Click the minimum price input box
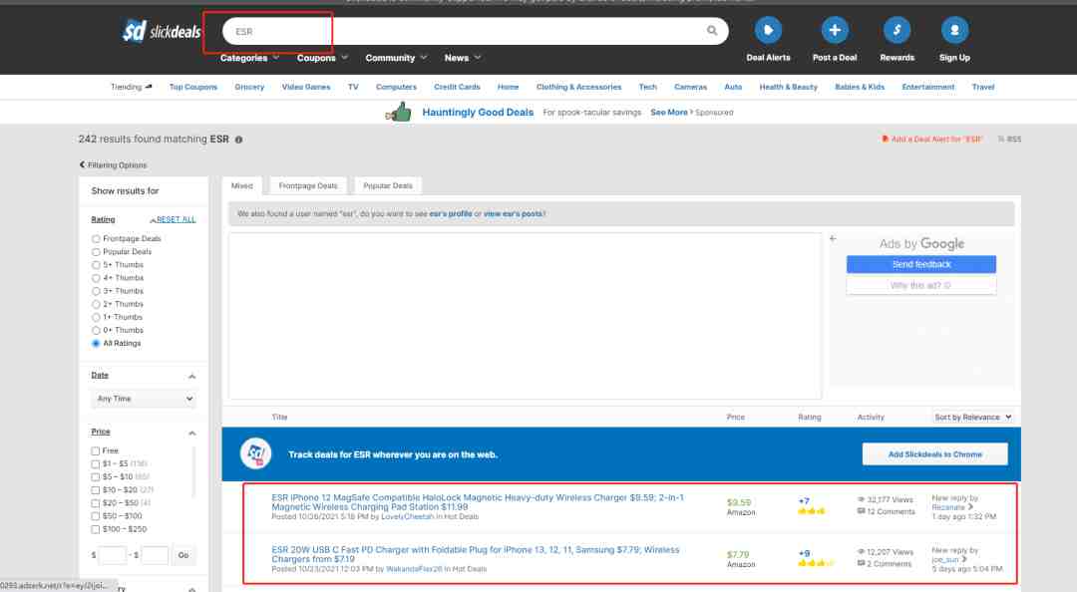Image resolution: width=1077 pixels, height=592 pixels. (x=113, y=555)
